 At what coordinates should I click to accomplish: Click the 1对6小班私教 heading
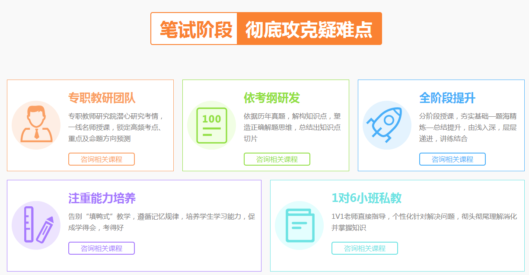(x=366, y=198)
